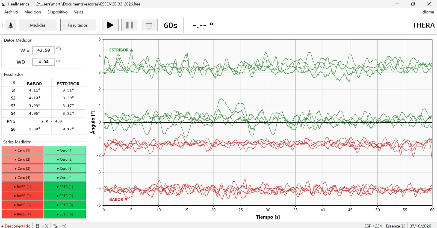Toggle the green Cero [1] series
437x228 pixels.
[65, 150]
